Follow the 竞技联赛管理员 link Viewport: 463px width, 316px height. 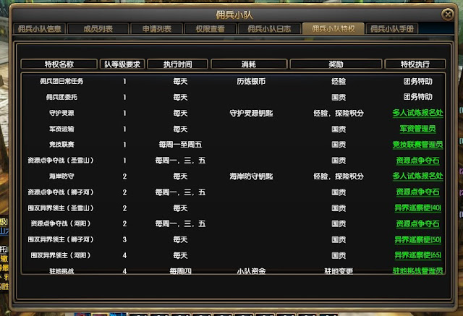[x=418, y=145]
